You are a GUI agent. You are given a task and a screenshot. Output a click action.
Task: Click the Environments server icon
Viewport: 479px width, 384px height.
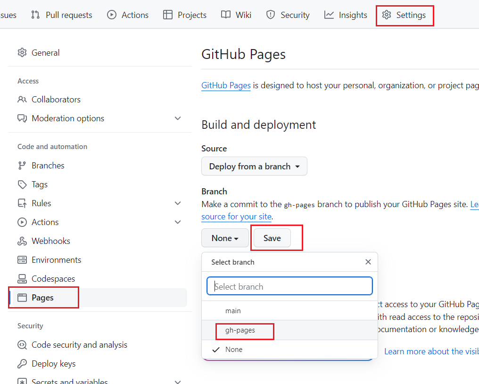(22, 260)
